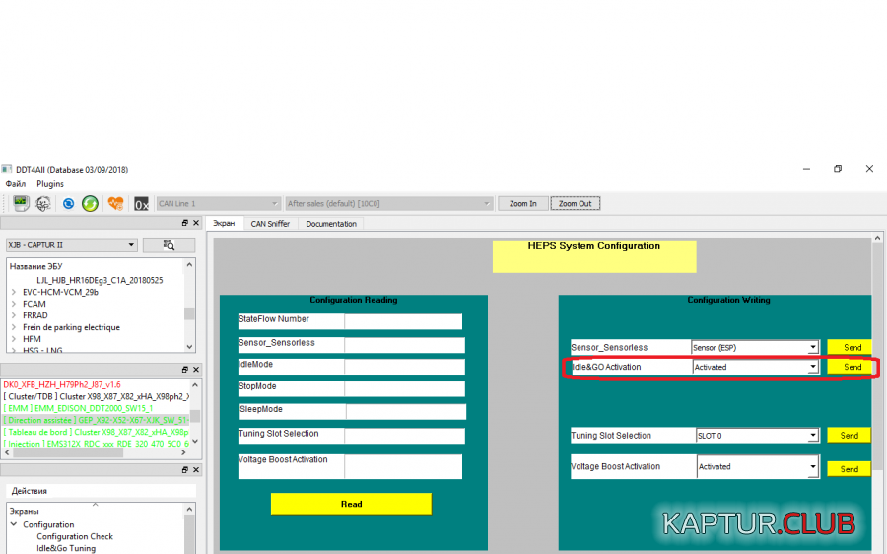Image resolution: width=887 pixels, height=554 pixels.
Task: Close the vehicle selection dock panel
Action: point(196,224)
